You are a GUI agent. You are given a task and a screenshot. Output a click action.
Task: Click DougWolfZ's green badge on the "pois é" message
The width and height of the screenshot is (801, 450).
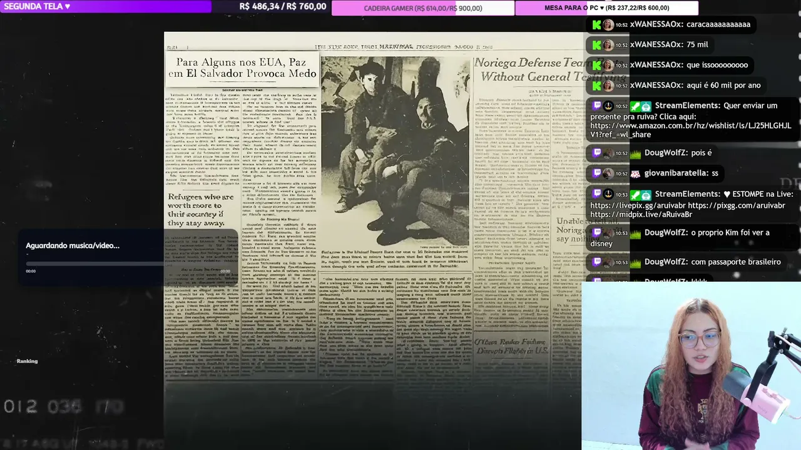635,154
